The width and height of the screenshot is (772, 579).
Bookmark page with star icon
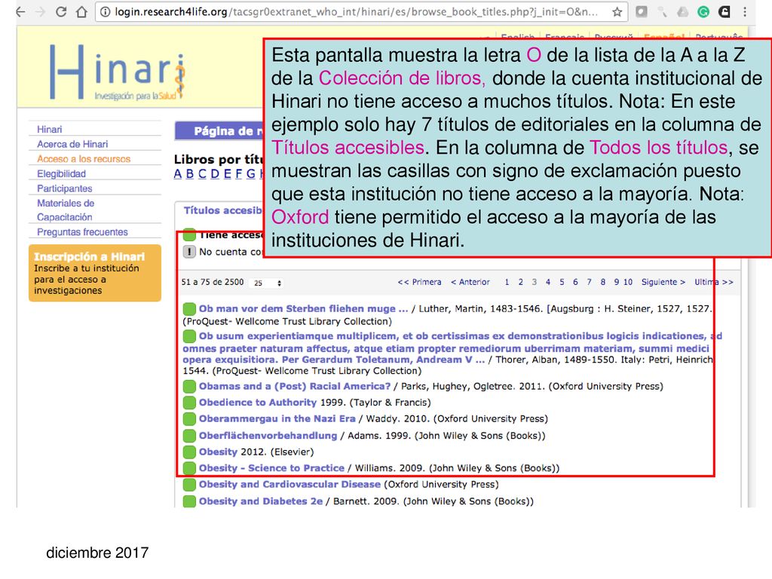[x=617, y=12]
